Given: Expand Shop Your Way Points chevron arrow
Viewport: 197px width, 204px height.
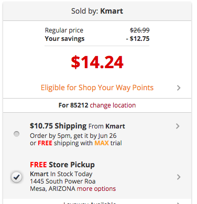Looking at the screenshot, I should 179,88.
